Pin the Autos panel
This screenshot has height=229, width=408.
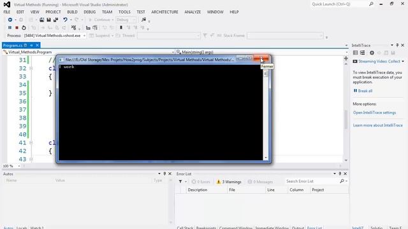coord(164,174)
